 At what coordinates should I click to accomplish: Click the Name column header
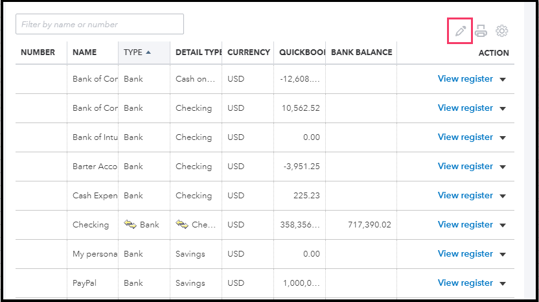pyautogui.click(x=84, y=52)
